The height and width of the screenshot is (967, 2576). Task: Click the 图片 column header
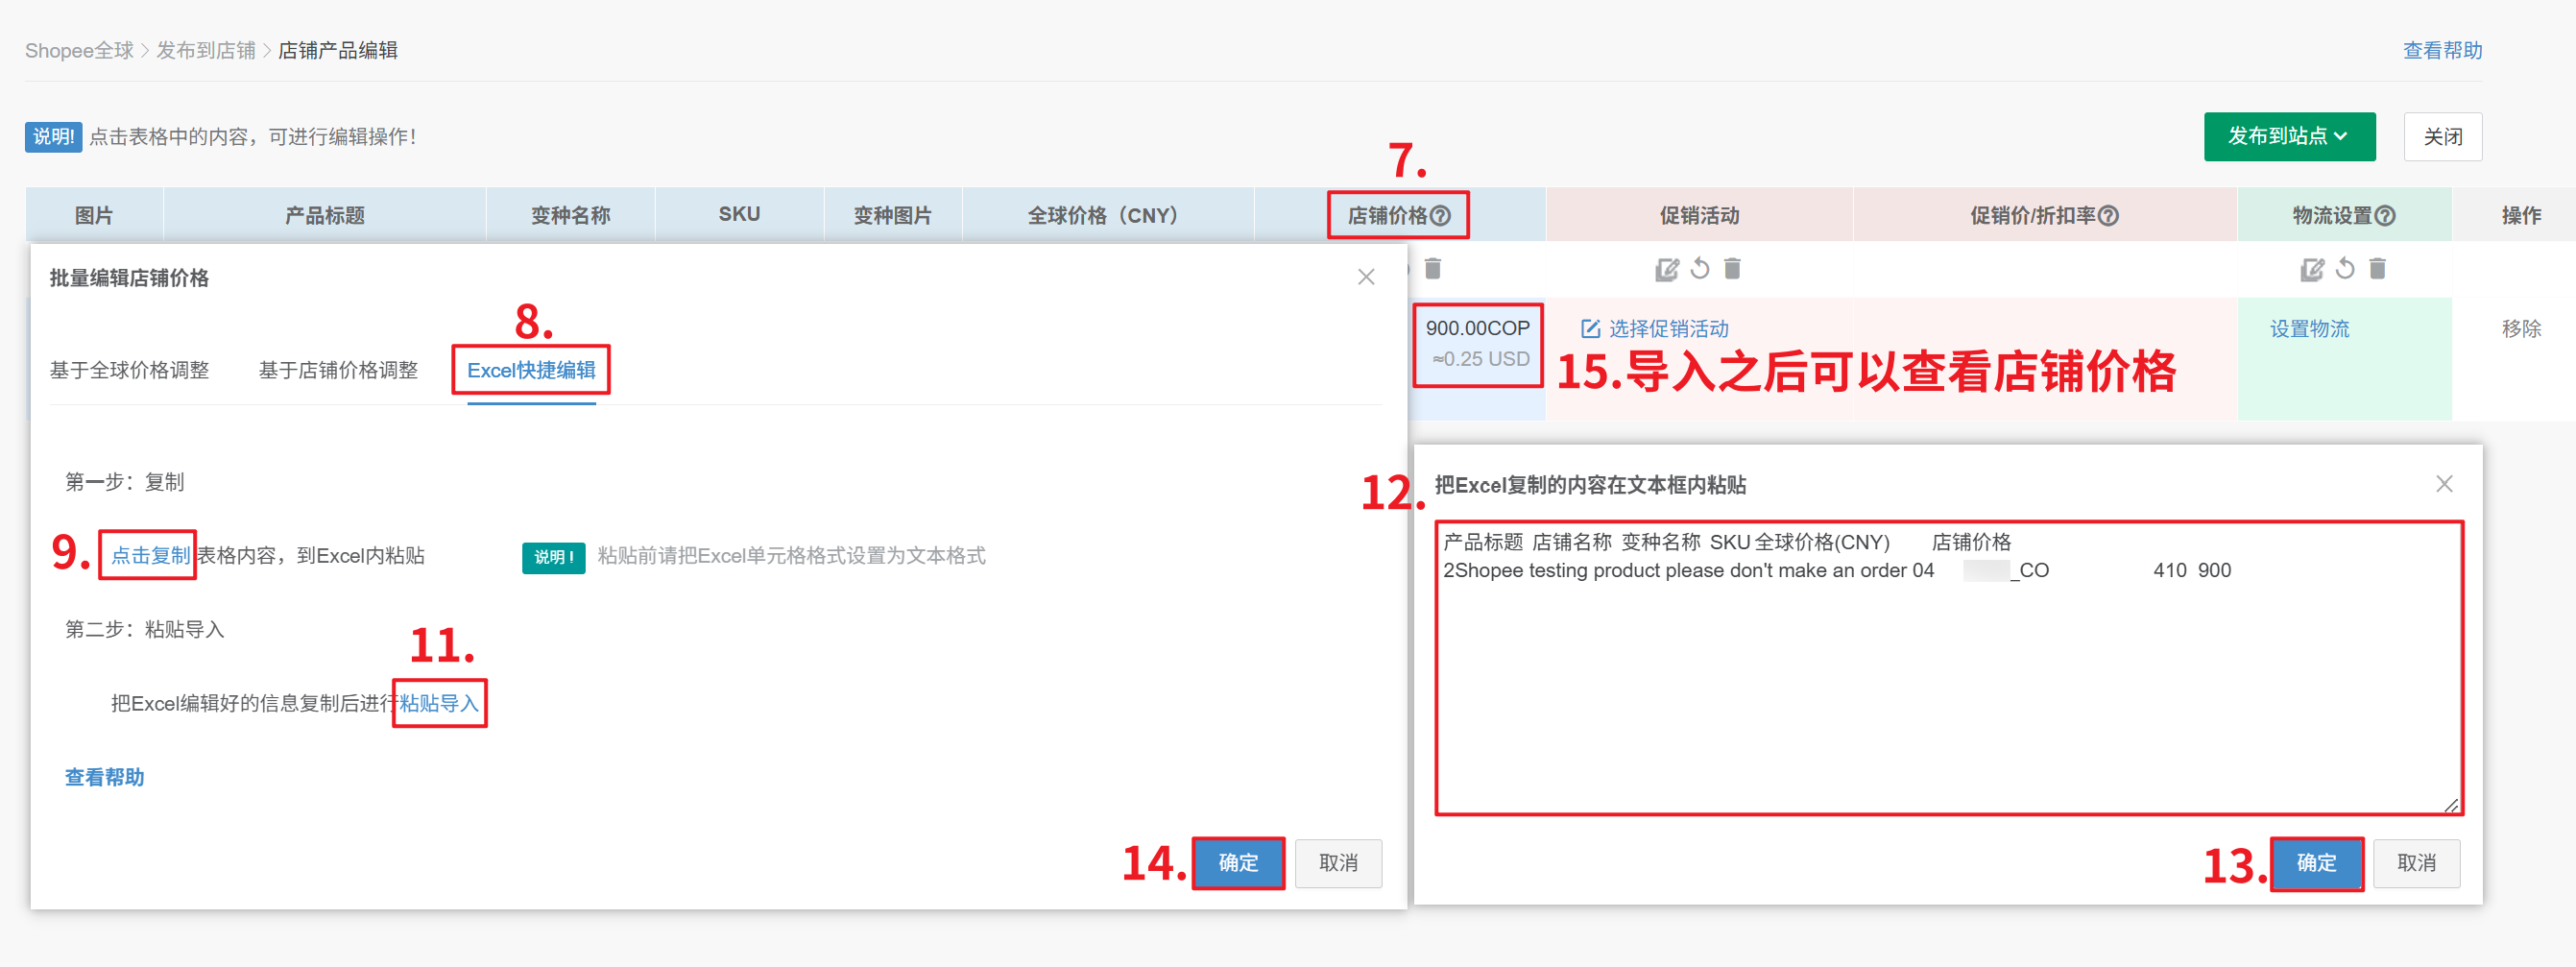click(x=94, y=215)
